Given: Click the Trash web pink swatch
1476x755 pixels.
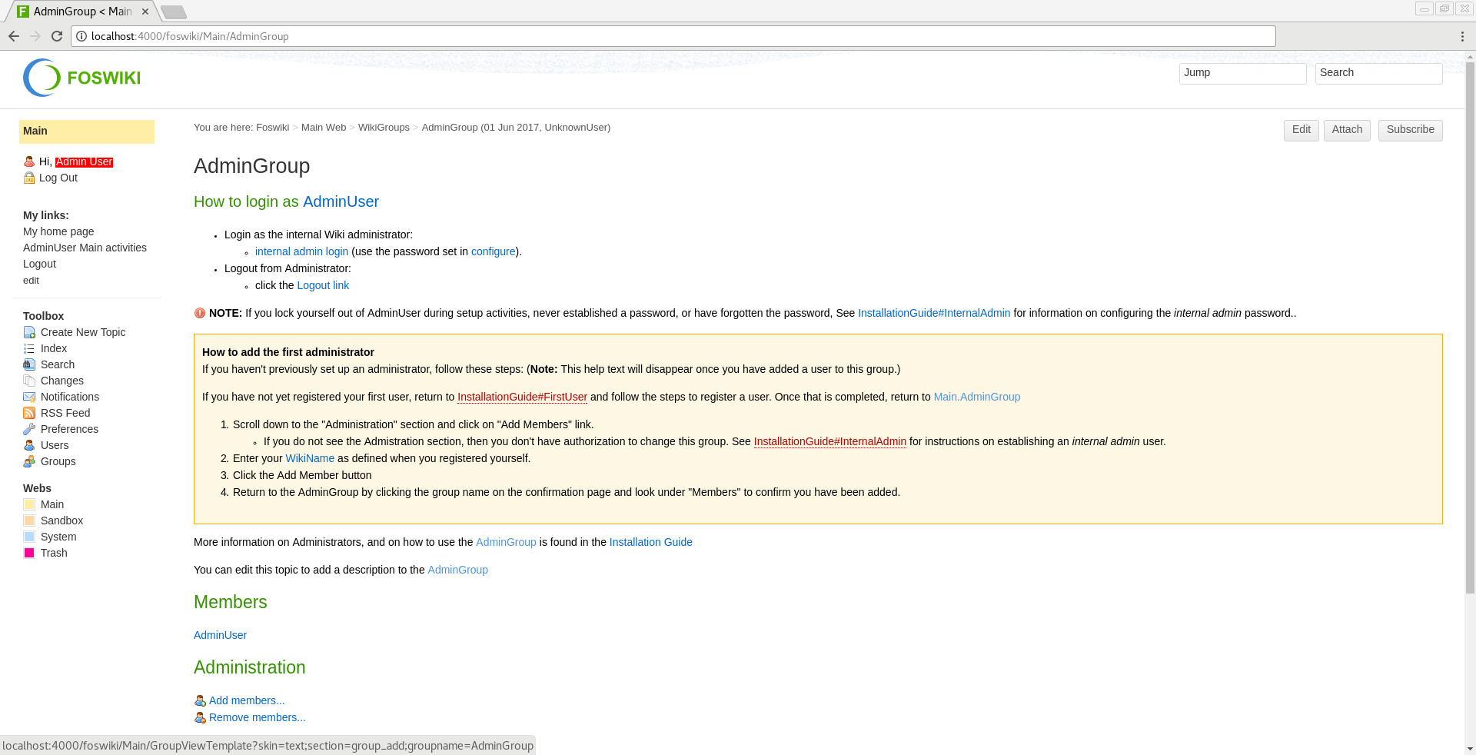Looking at the screenshot, I should [x=29, y=553].
